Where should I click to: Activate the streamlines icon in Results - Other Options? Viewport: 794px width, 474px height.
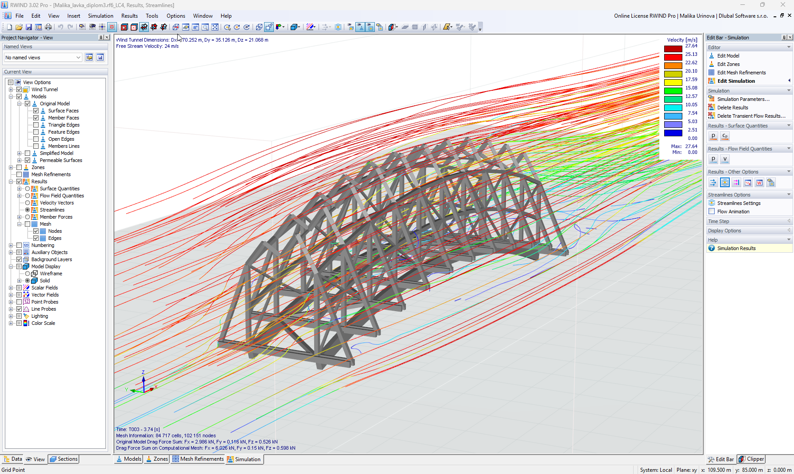tap(725, 182)
